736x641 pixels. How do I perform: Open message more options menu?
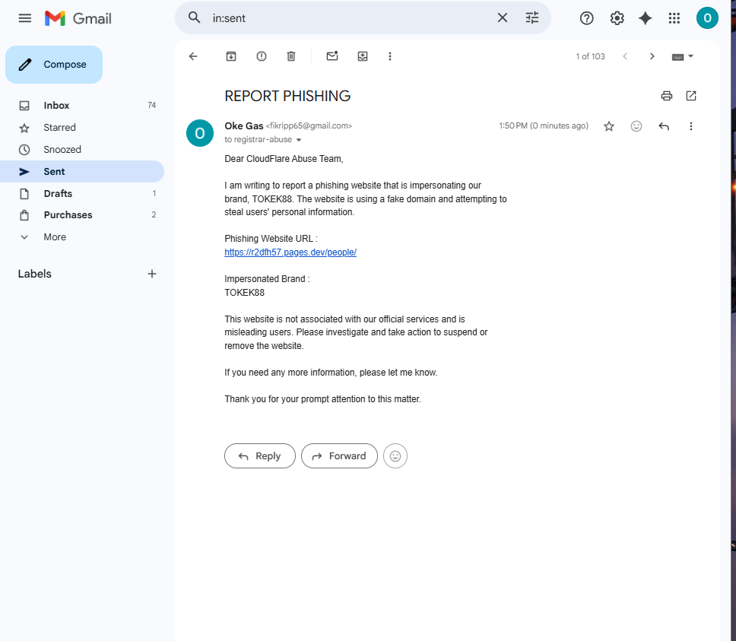pos(690,126)
